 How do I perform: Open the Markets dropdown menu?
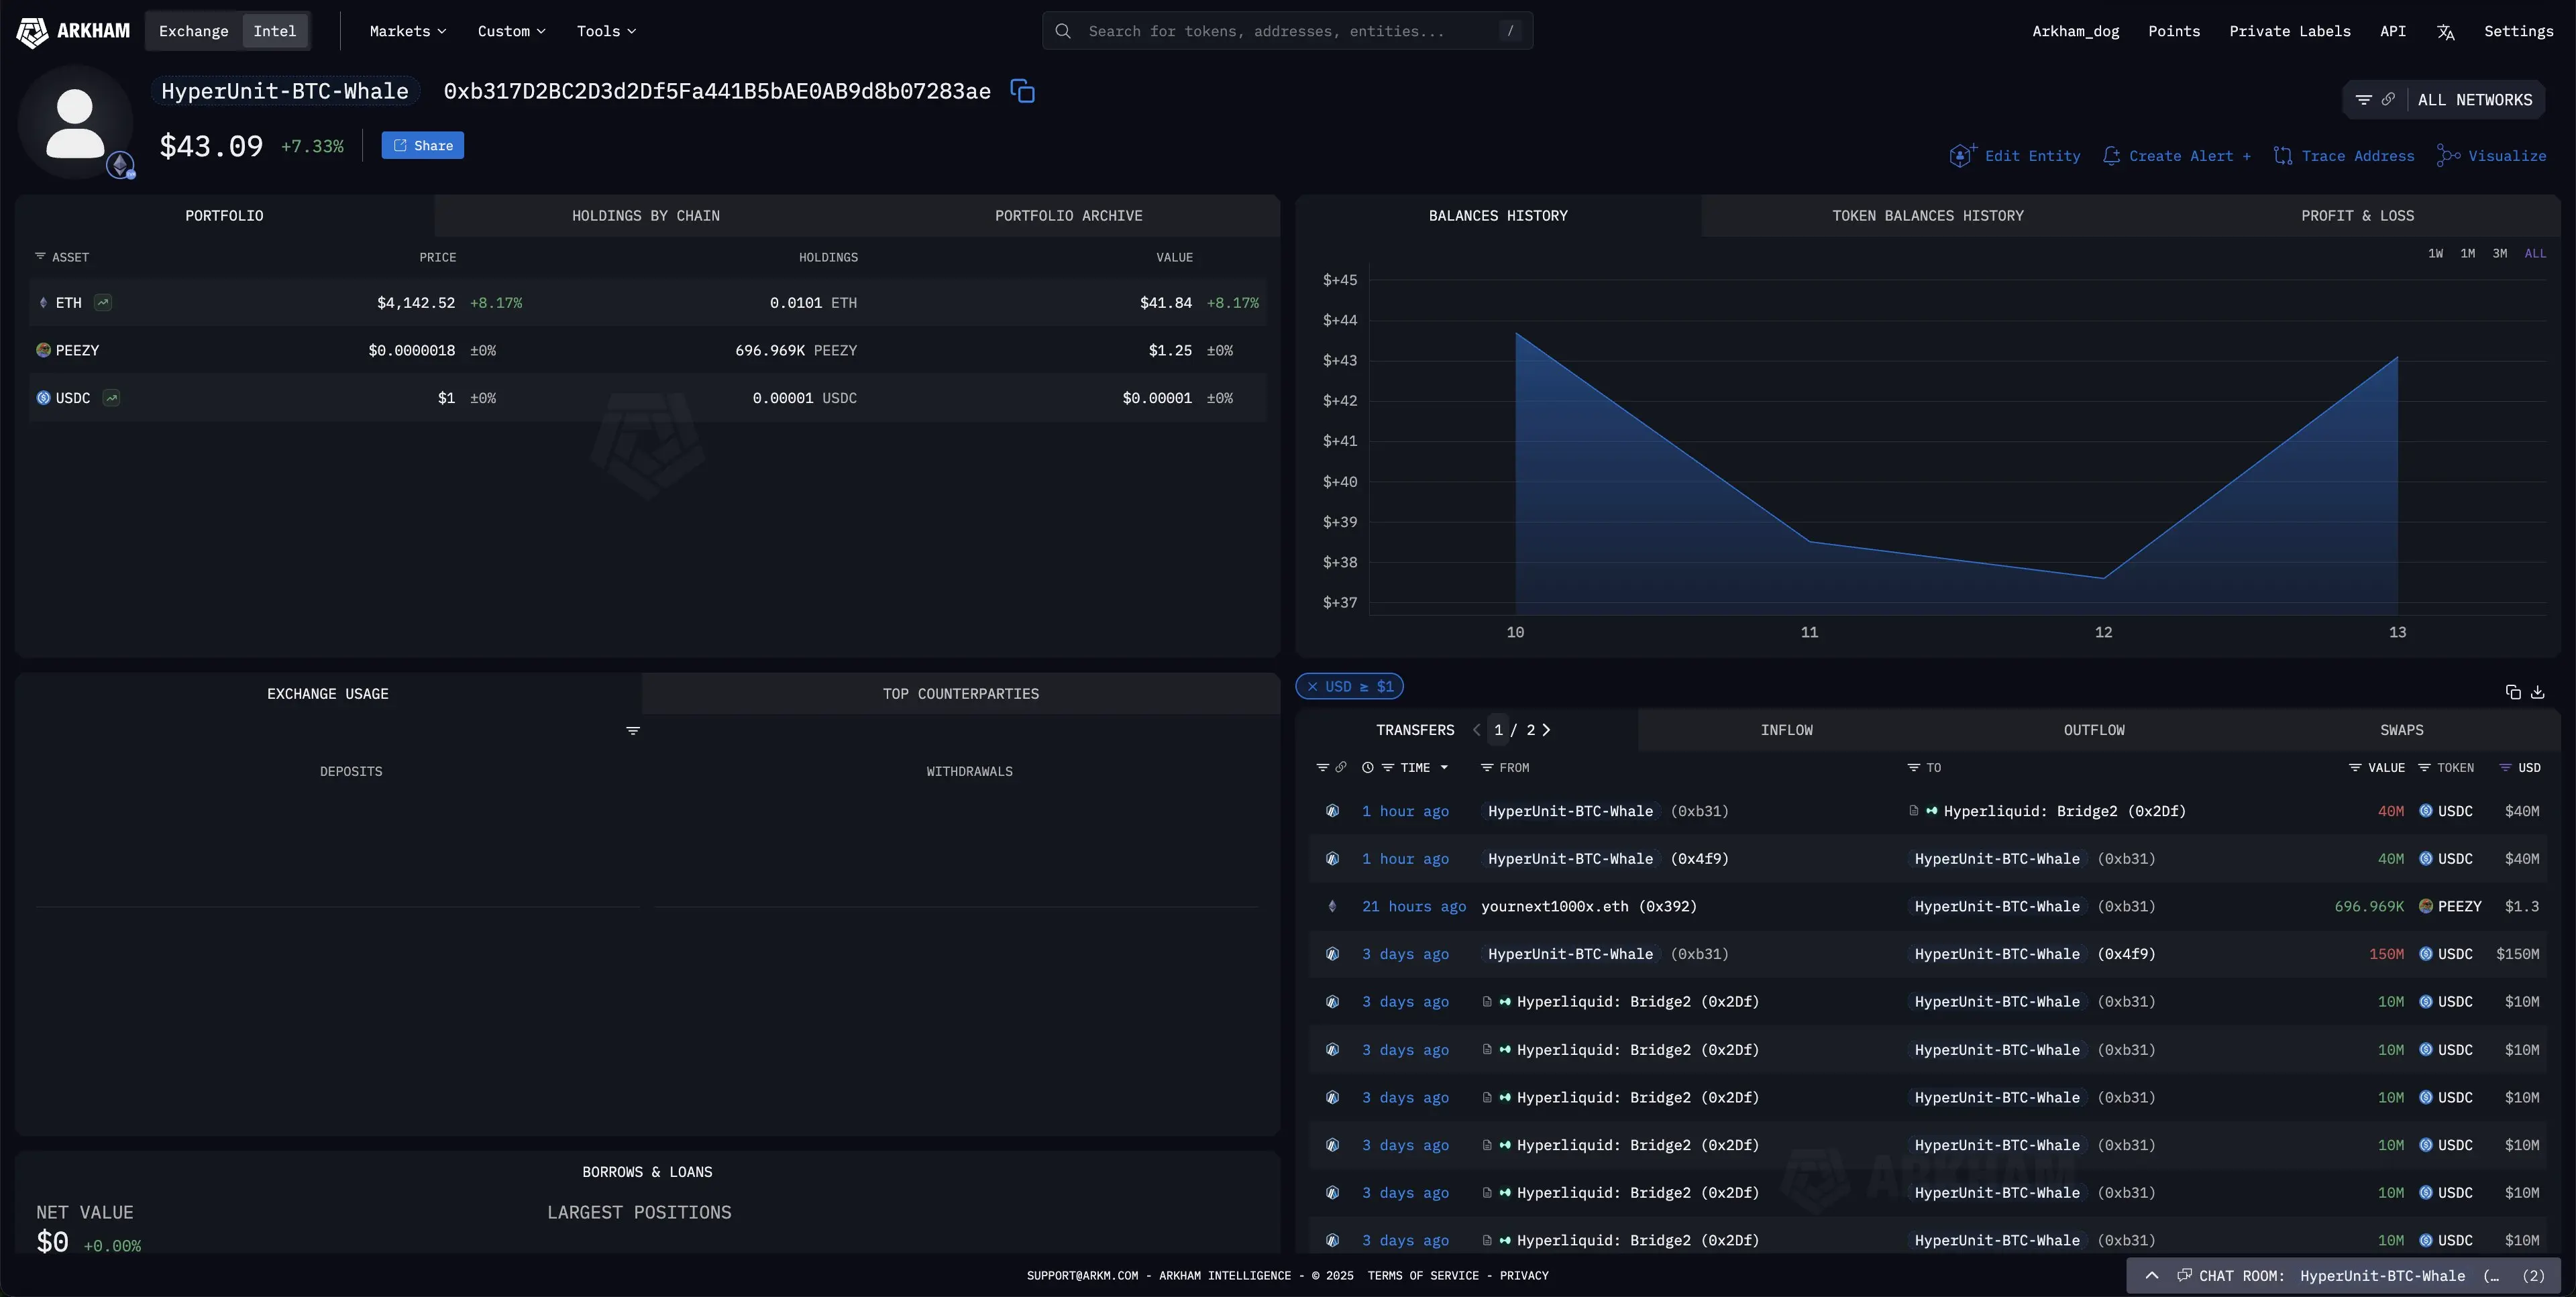(x=407, y=31)
